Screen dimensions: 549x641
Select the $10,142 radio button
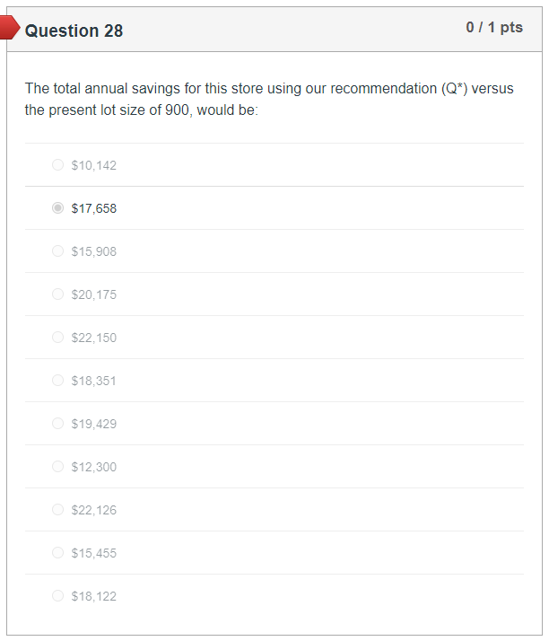pos(58,165)
